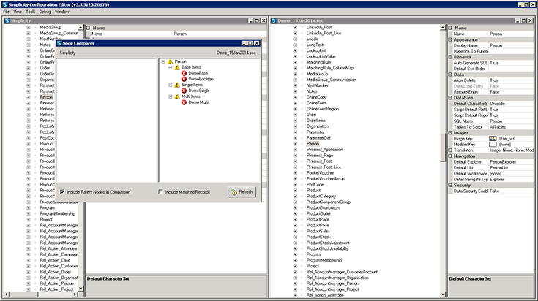Image resolution: width=538 pixels, height=301 pixels.
Task: Click the Demo window tree scrollbar up arrow
Action: tap(443, 27)
